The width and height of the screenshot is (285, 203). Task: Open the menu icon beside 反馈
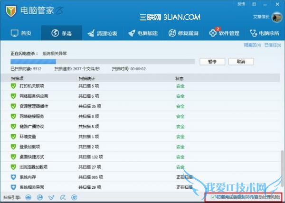[x=254, y=4]
